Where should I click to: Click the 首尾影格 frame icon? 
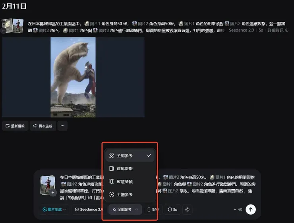(112, 169)
